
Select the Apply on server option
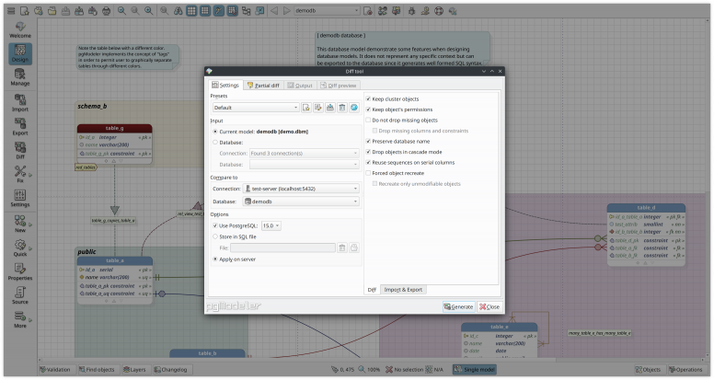[215, 259]
